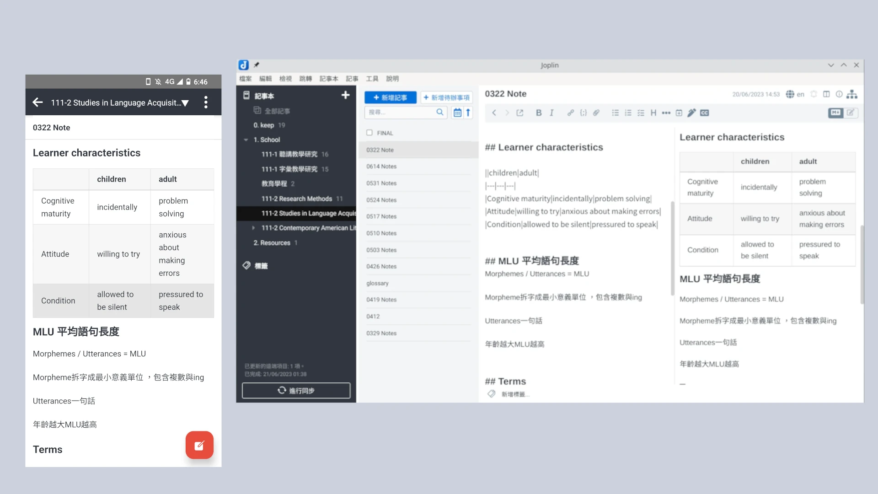The width and height of the screenshot is (878, 494).
Task: Click the insert hyperlink icon
Action: 570,113
